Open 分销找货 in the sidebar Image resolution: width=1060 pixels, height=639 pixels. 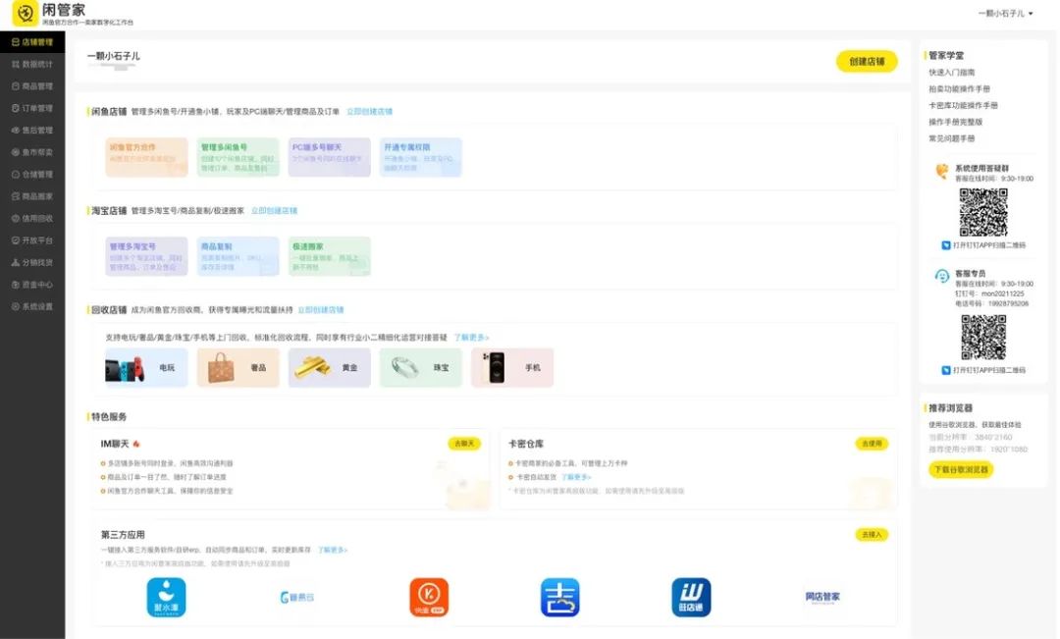[x=32, y=262]
